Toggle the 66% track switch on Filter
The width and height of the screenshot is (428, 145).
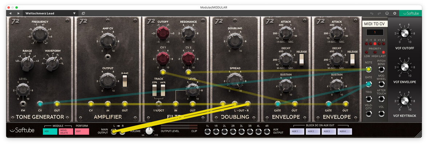point(163,90)
